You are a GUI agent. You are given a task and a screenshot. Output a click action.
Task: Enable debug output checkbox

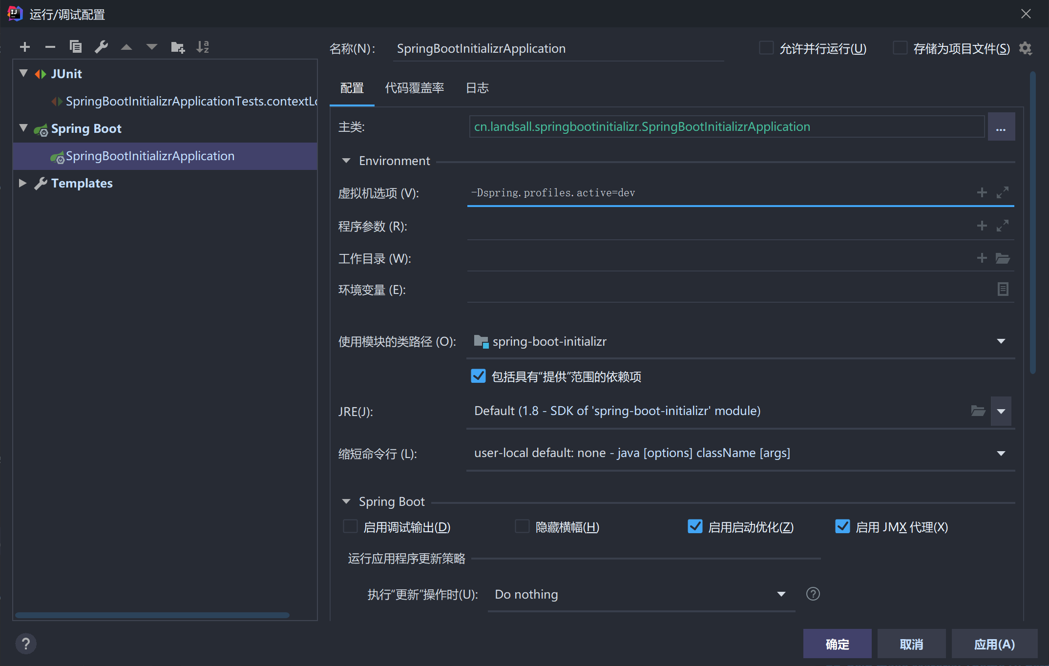(x=350, y=526)
